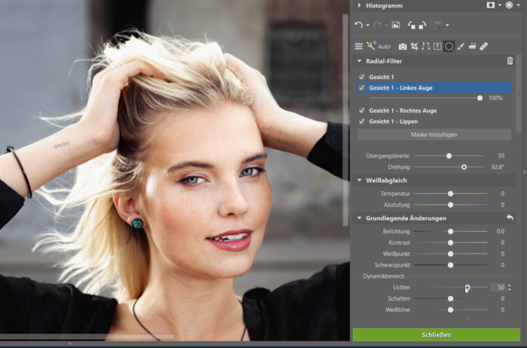The image size is (527, 348).
Task: Expand the Histogramm panel
Action: [x=360, y=6]
